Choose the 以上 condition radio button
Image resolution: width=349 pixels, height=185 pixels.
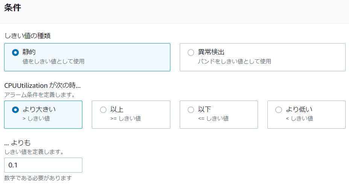click(x=103, y=110)
